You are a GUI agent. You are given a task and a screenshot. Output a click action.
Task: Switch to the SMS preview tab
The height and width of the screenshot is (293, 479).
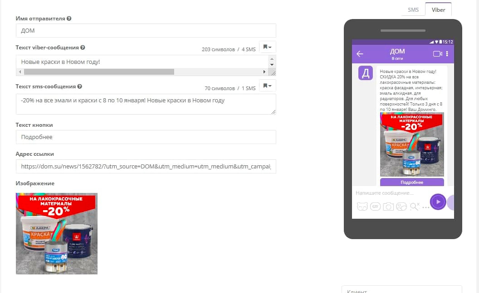point(413,10)
